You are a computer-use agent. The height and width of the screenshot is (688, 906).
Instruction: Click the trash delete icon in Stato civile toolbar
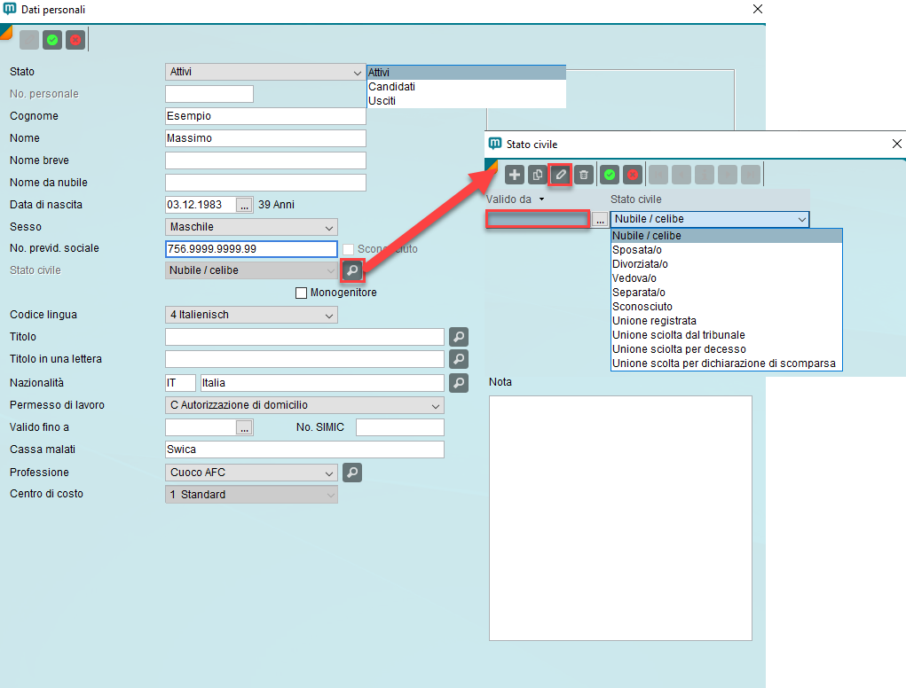(583, 175)
